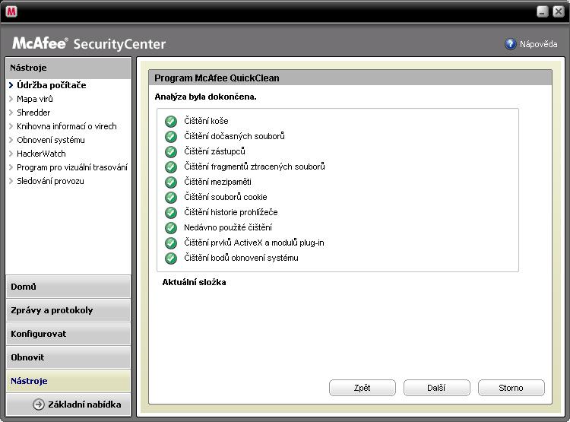
Task: Click the Čištění mezipaměti text
Action: (218, 182)
